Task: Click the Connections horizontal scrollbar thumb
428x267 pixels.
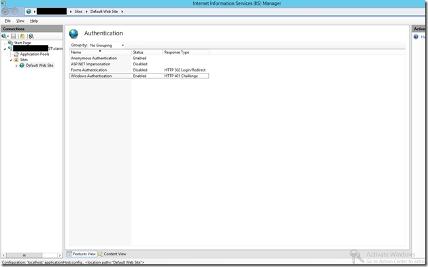Action: click(24, 255)
